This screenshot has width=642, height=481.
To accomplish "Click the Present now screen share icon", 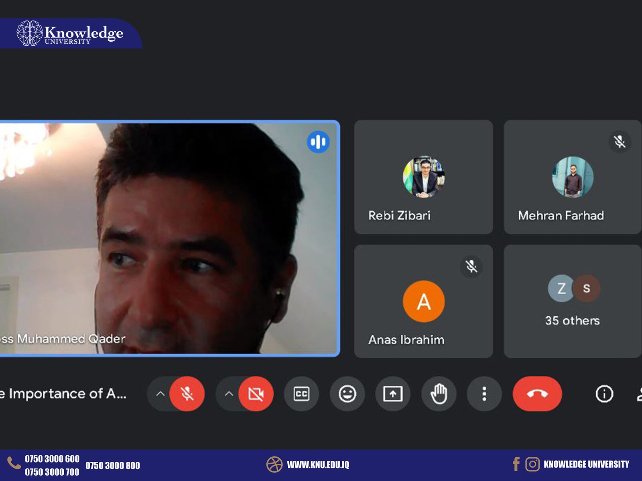I will pos(393,394).
